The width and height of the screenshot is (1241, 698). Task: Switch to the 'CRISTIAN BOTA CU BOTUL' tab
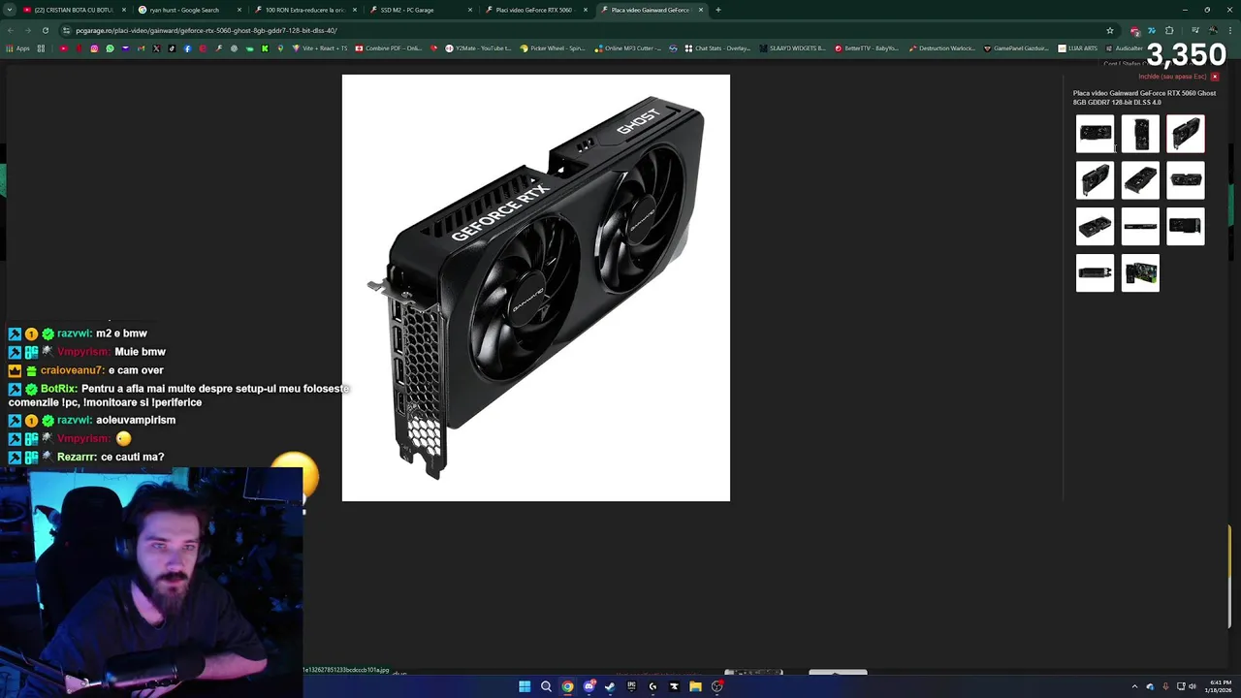coord(74,10)
